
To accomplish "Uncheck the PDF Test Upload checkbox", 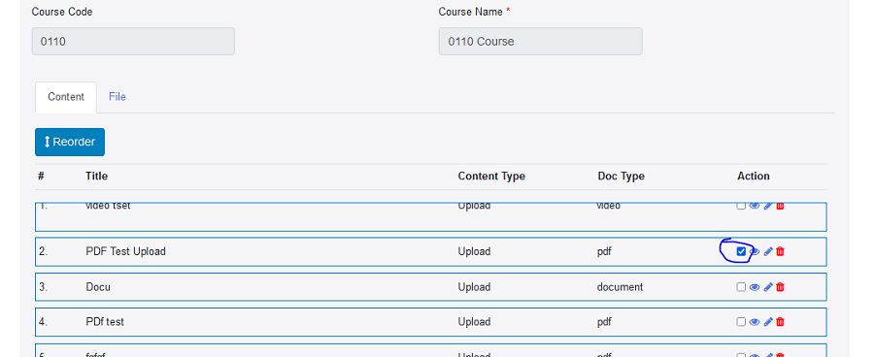I will (x=741, y=251).
